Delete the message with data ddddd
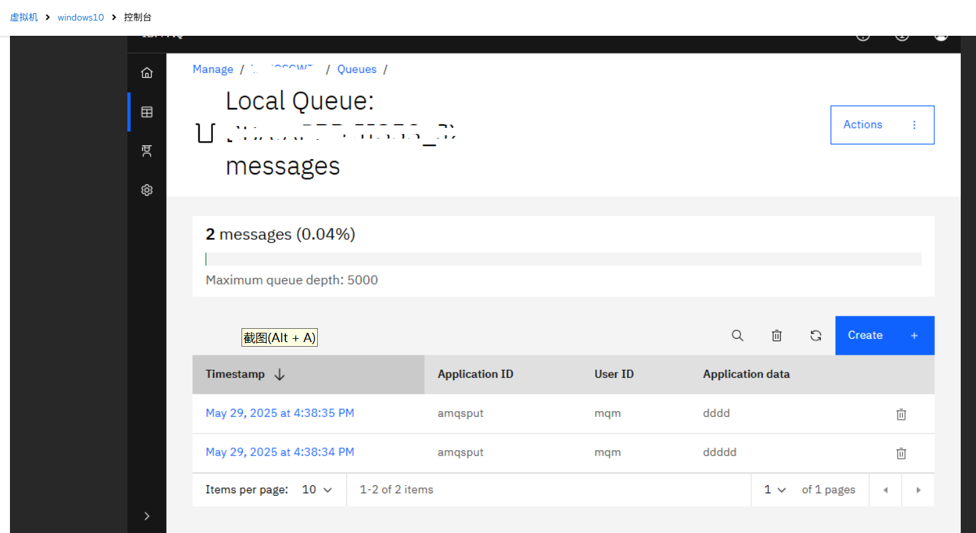This screenshot has height=533, width=976. click(x=901, y=453)
